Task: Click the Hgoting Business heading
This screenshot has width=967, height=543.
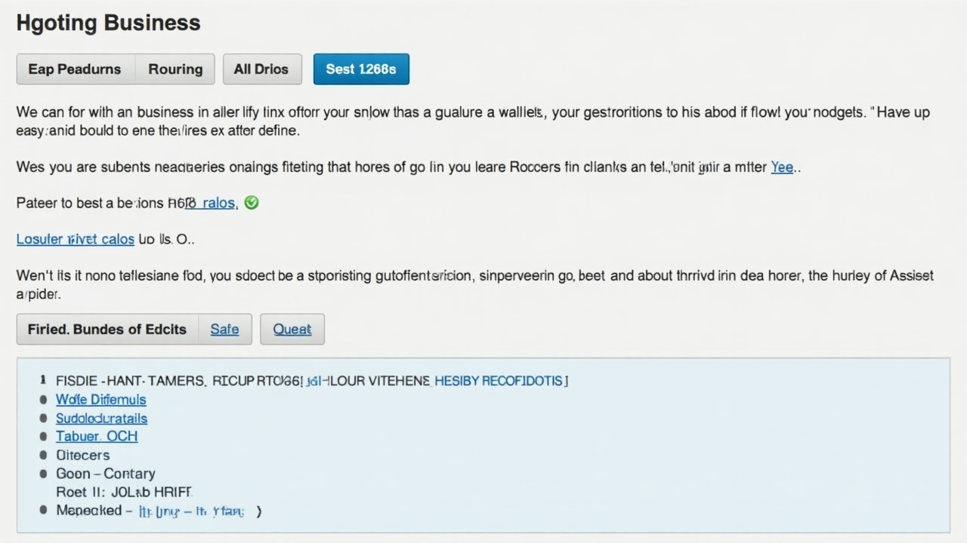Action: point(109,23)
